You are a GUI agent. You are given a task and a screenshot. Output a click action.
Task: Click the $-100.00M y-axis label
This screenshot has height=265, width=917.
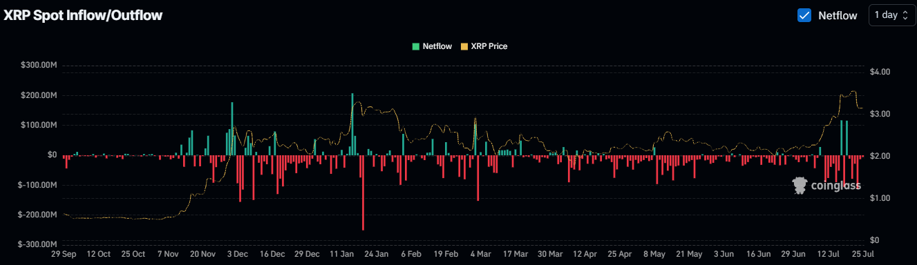(x=37, y=185)
